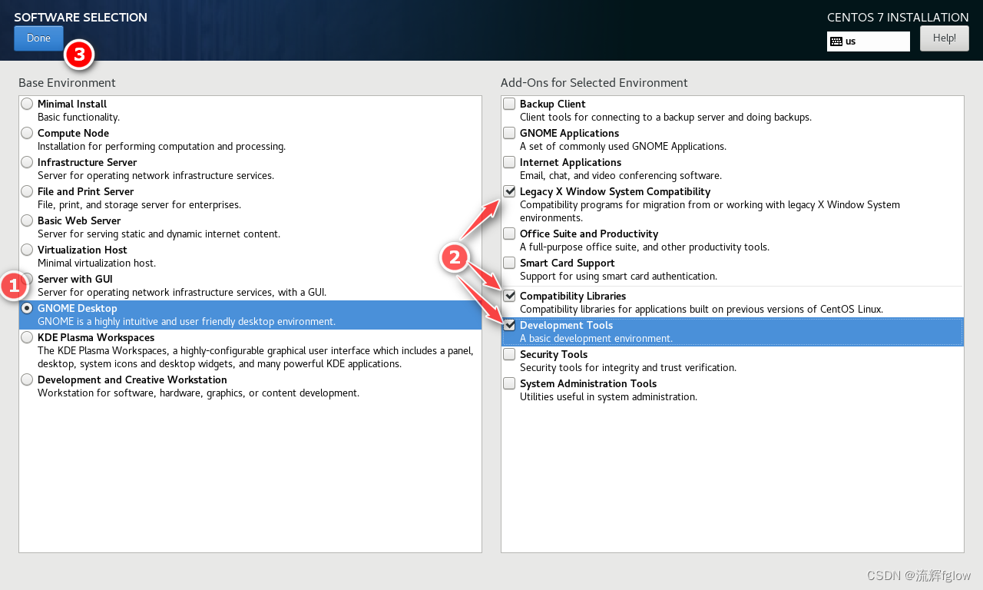
Task: Click 'A basic development environment.' description
Action: coord(596,339)
